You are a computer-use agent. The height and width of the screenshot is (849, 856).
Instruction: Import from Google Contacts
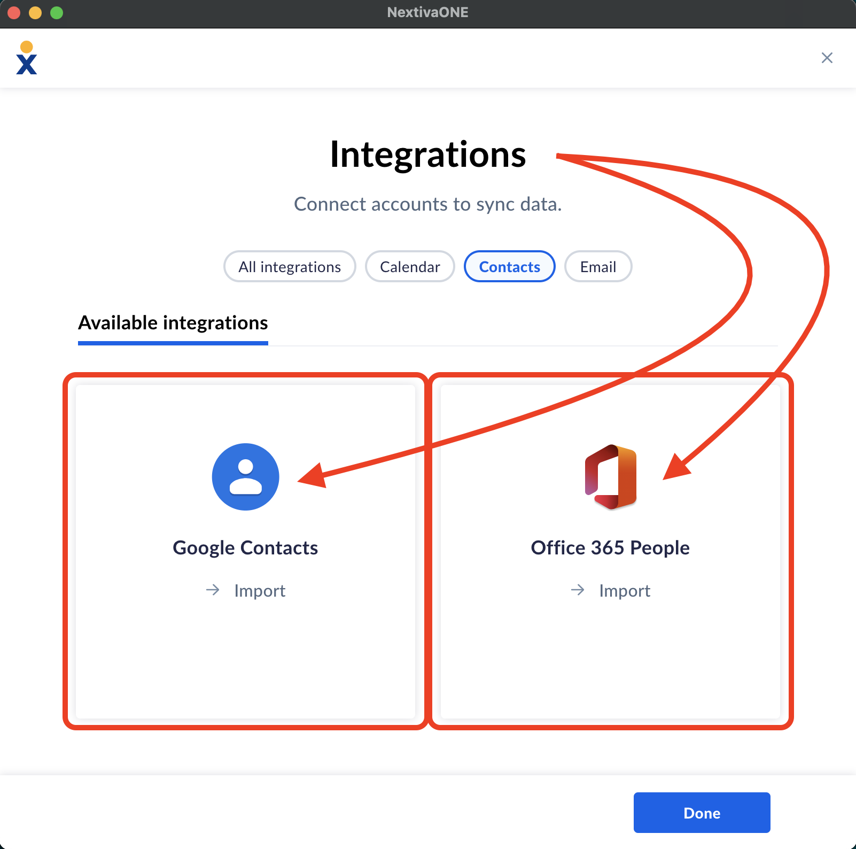click(246, 590)
